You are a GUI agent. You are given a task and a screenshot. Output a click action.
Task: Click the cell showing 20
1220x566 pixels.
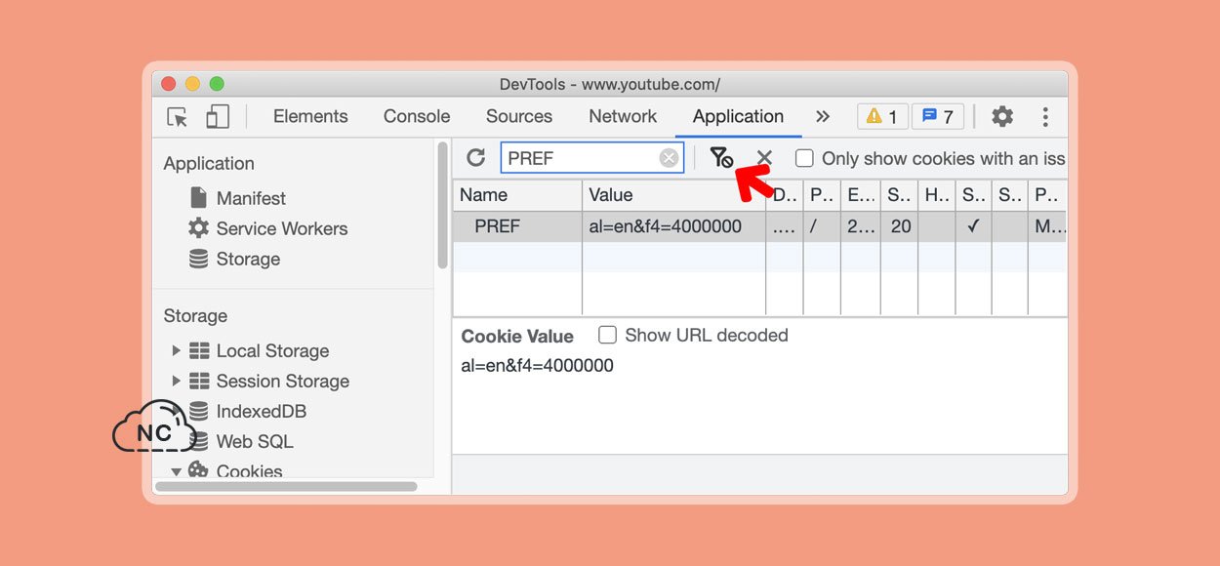pos(900,226)
